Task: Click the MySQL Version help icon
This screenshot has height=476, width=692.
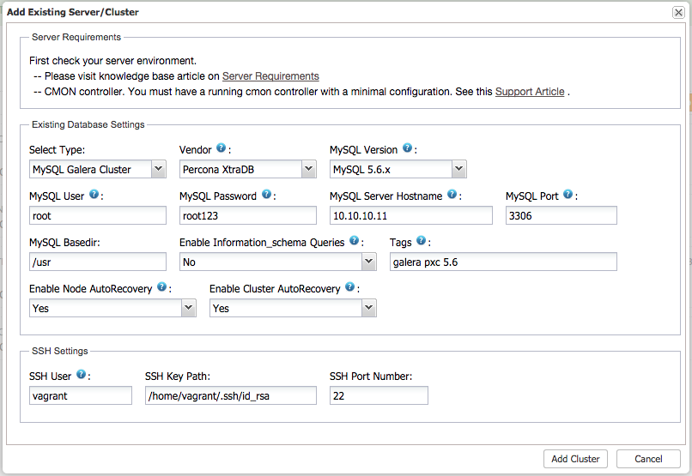Action: [407, 148]
